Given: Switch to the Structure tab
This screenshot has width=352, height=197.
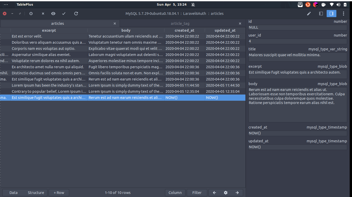Looking at the screenshot, I should (36, 193).
